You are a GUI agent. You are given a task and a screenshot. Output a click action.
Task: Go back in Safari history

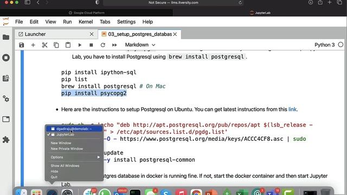coord(38,2)
